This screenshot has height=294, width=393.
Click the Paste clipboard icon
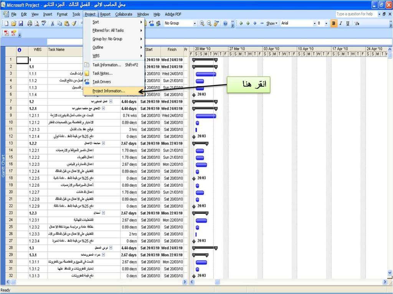point(67,23)
